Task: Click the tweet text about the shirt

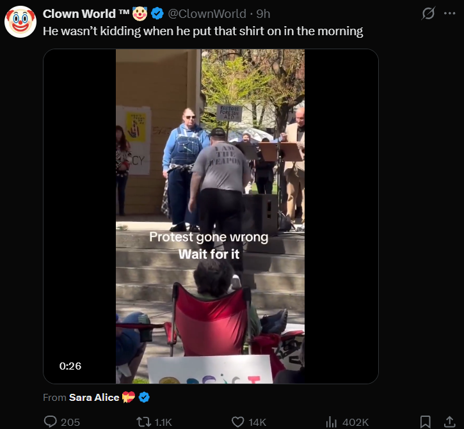Action: point(203,31)
